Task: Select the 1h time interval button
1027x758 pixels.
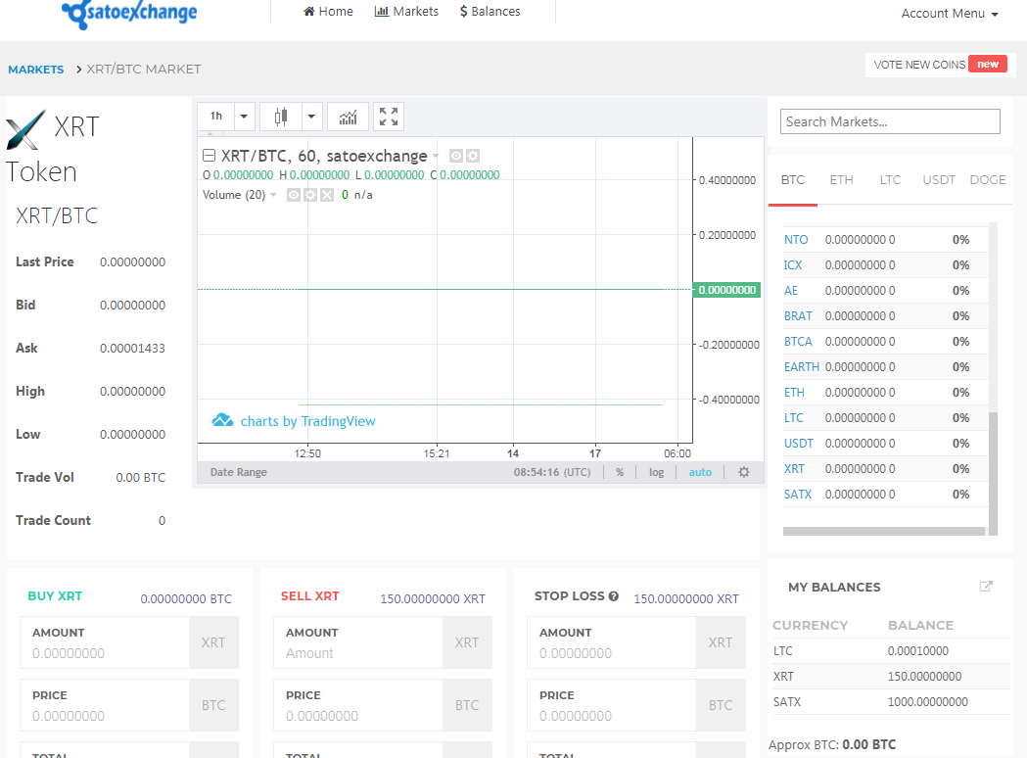Action: 216,117
